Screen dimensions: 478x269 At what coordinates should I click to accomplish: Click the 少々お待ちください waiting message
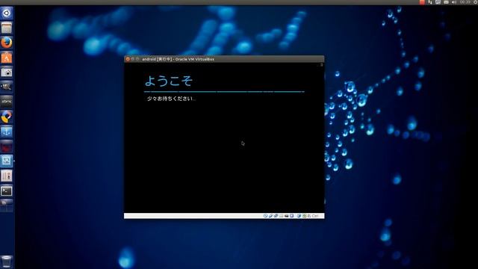(171, 99)
